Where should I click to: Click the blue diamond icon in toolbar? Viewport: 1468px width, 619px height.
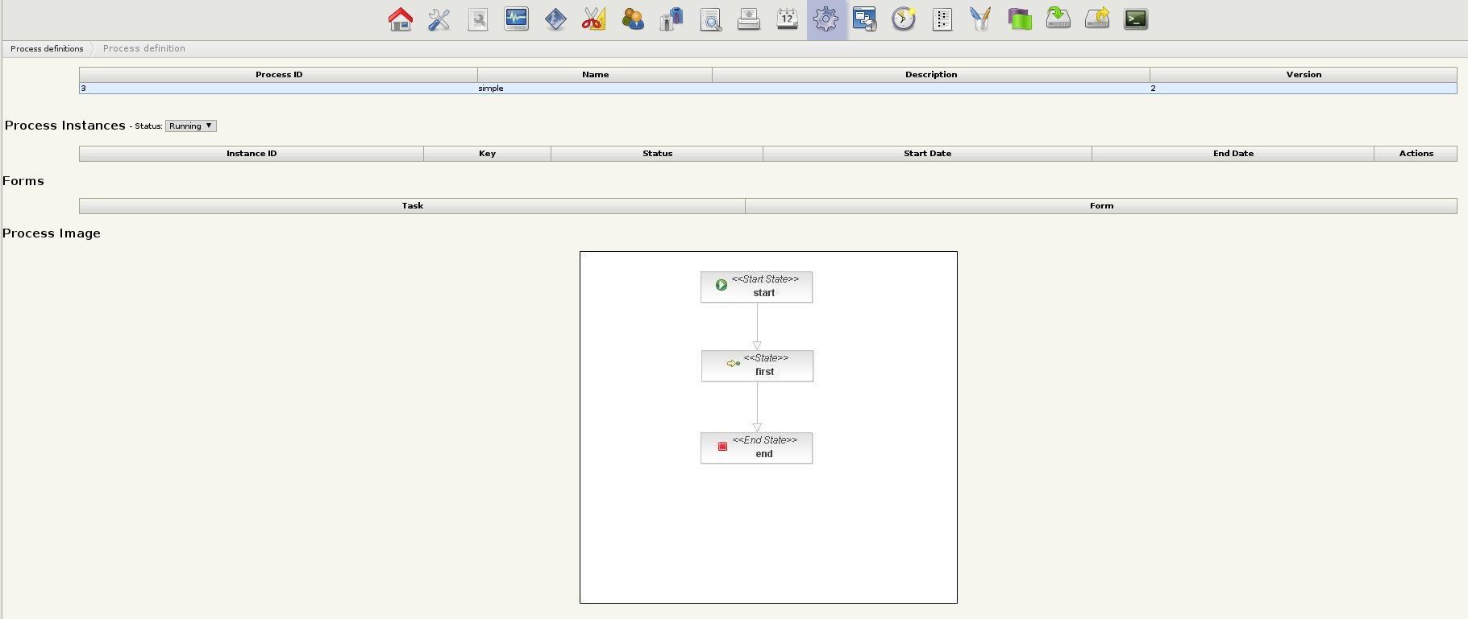[x=555, y=19]
